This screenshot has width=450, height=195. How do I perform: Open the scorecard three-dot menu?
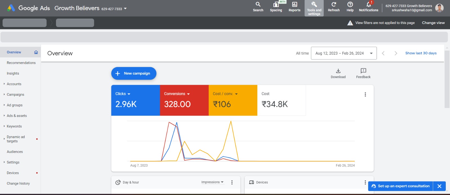[365, 95]
